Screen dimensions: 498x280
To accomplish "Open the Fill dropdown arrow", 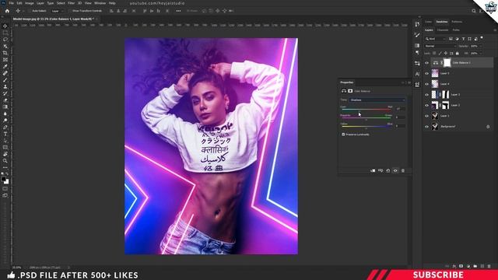I will coord(480,54).
